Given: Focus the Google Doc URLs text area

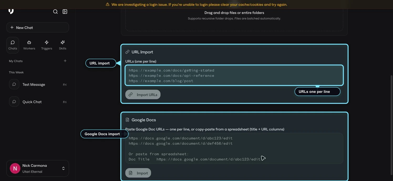Looking at the screenshot, I should click(x=234, y=148).
